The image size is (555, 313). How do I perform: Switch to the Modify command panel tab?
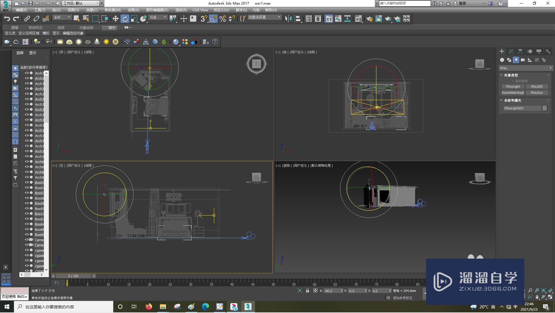point(511,51)
